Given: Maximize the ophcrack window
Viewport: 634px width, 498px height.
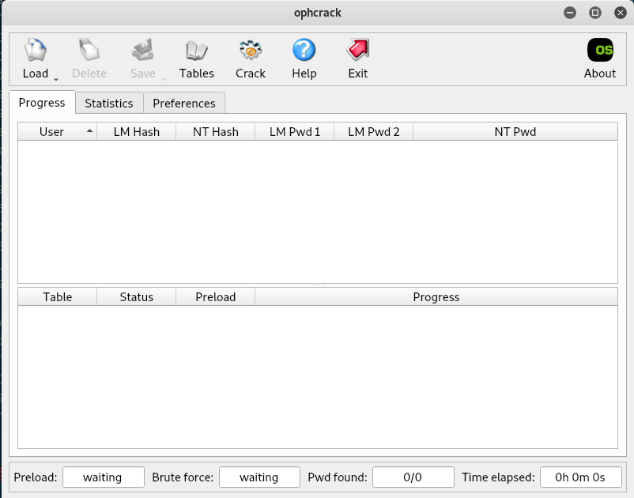Looking at the screenshot, I should [595, 13].
